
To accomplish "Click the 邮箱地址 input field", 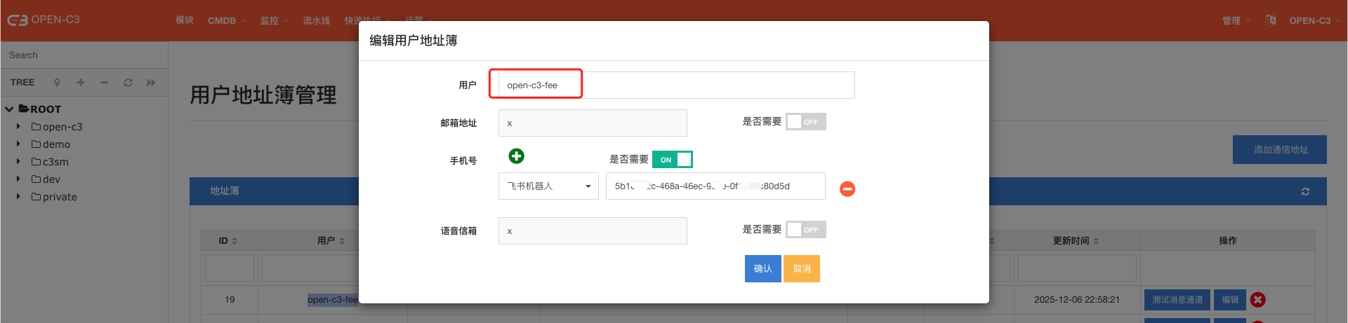I will [592, 123].
